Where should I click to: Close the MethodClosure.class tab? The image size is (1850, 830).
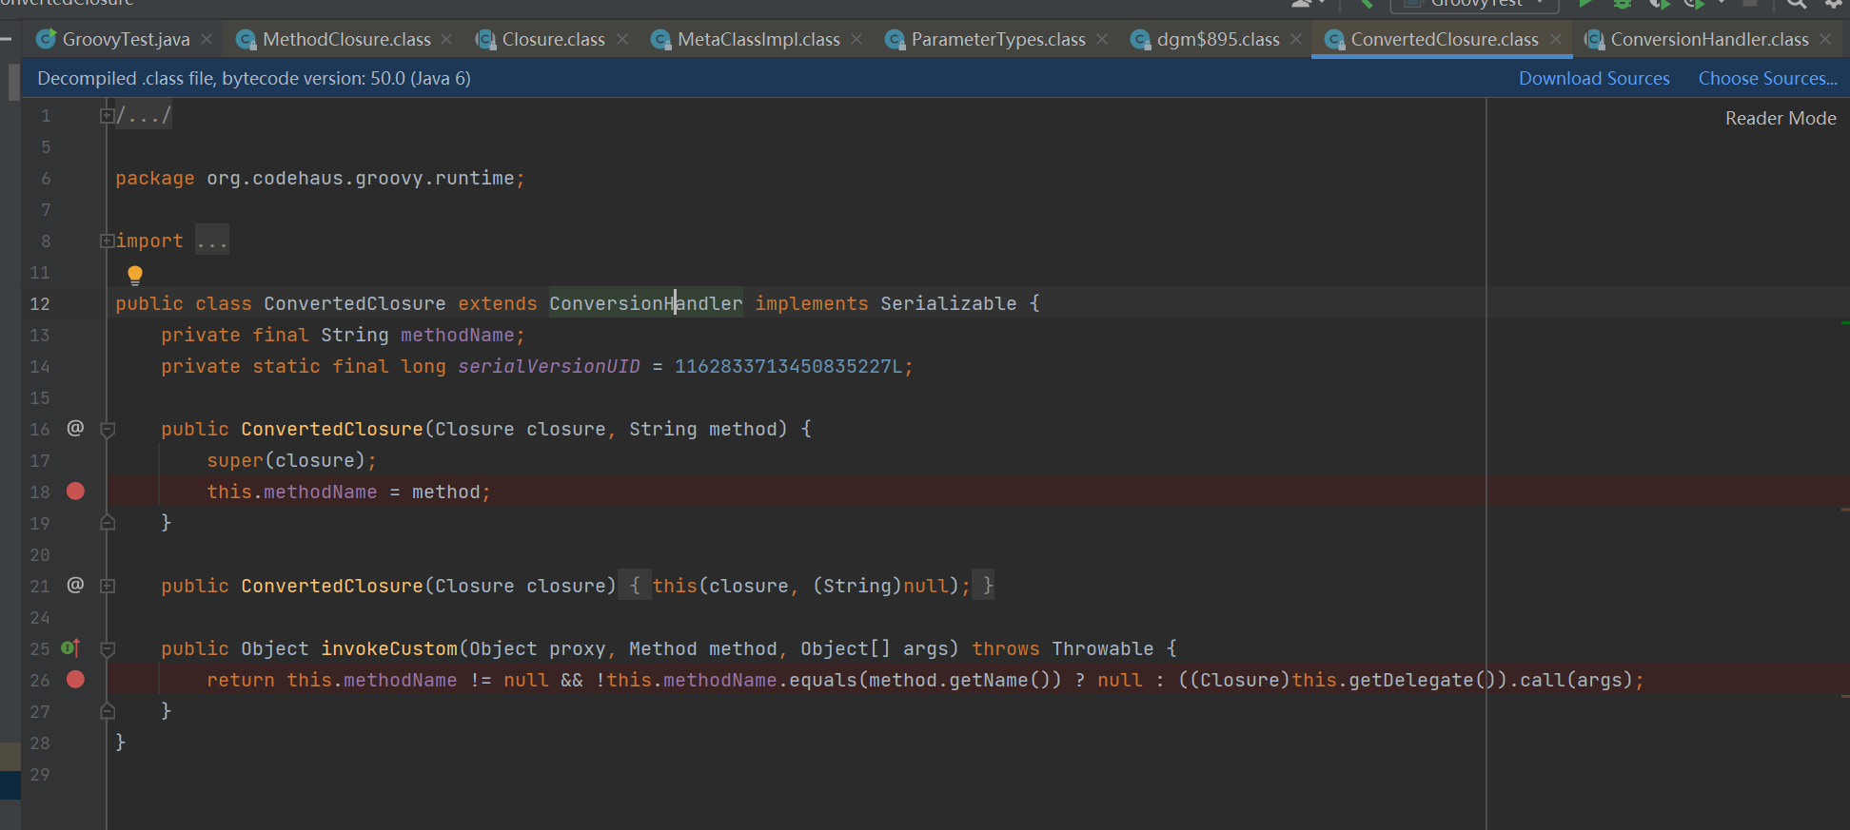click(x=446, y=39)
